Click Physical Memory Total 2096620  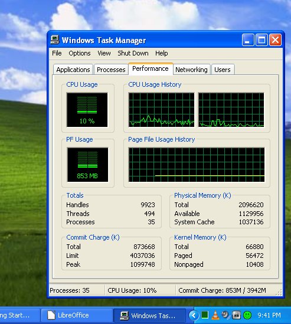pyautogui.click(x=251, y=205)
